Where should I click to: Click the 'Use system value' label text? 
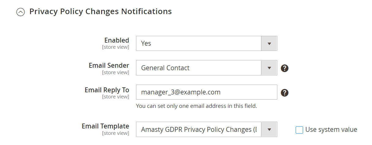click(331, 130)
